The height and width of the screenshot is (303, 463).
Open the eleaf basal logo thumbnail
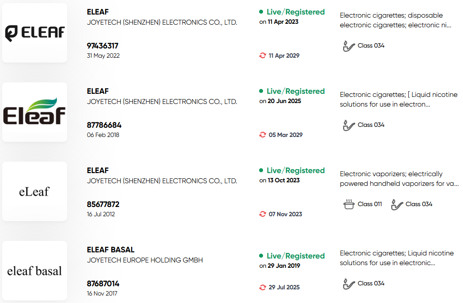[34, 270]
